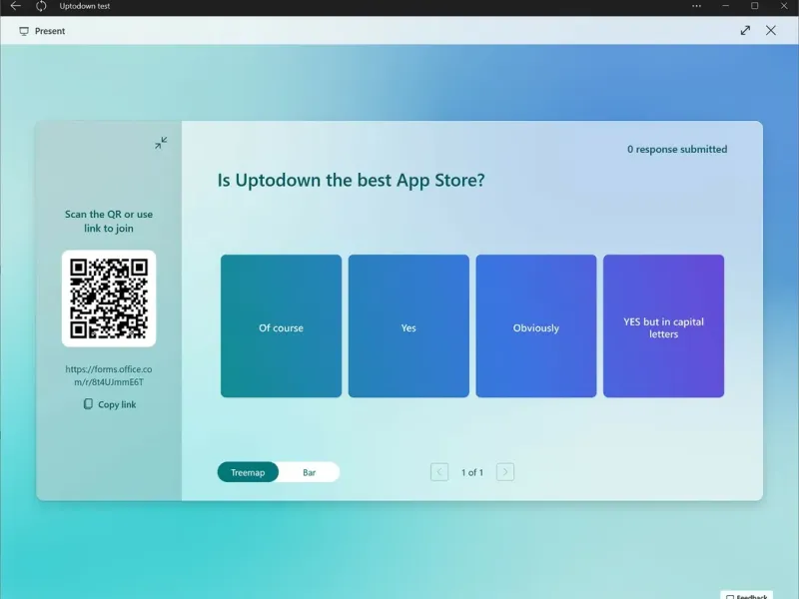Click '0 response submitted' text
The height and width of the screenshot is (599, 799).
click(x=677, y=149)
